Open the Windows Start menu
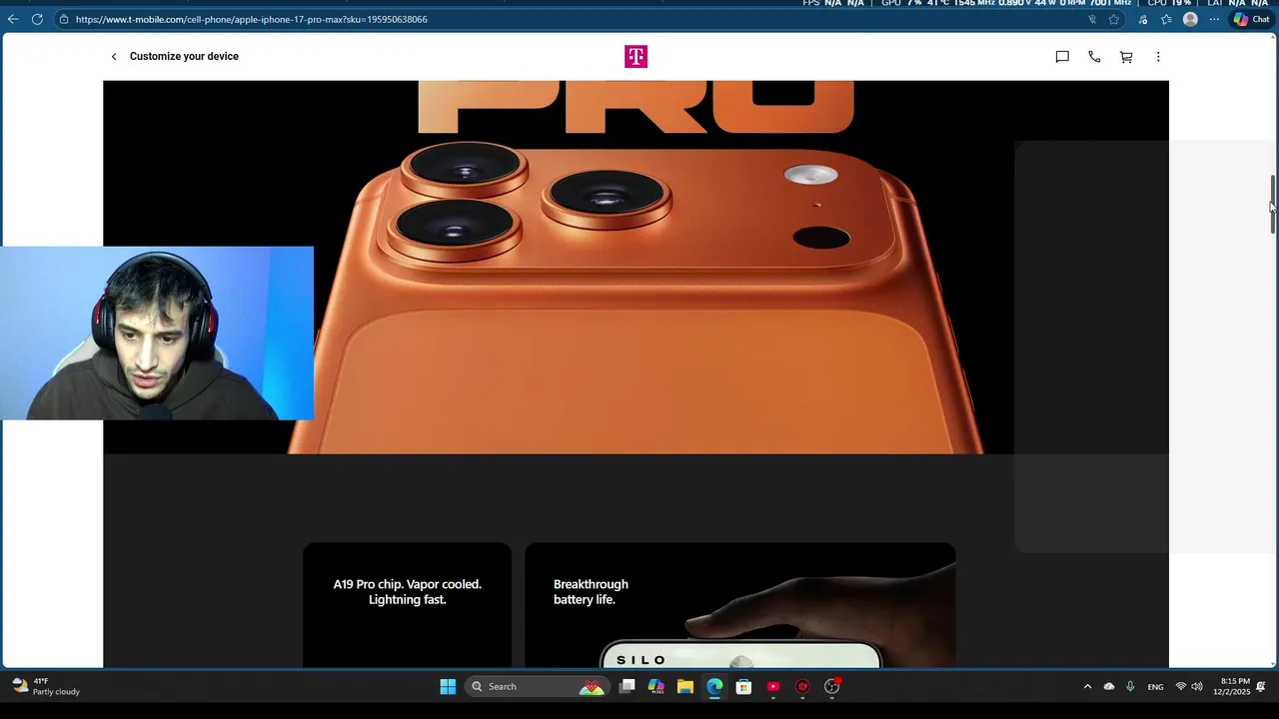This screenshot has height=719, width=1279. click(x=448, y=686)
